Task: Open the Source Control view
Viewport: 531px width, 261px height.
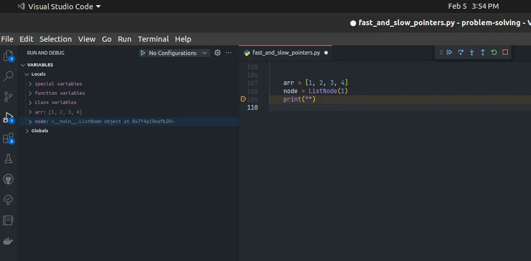Action: click(8, 97)
